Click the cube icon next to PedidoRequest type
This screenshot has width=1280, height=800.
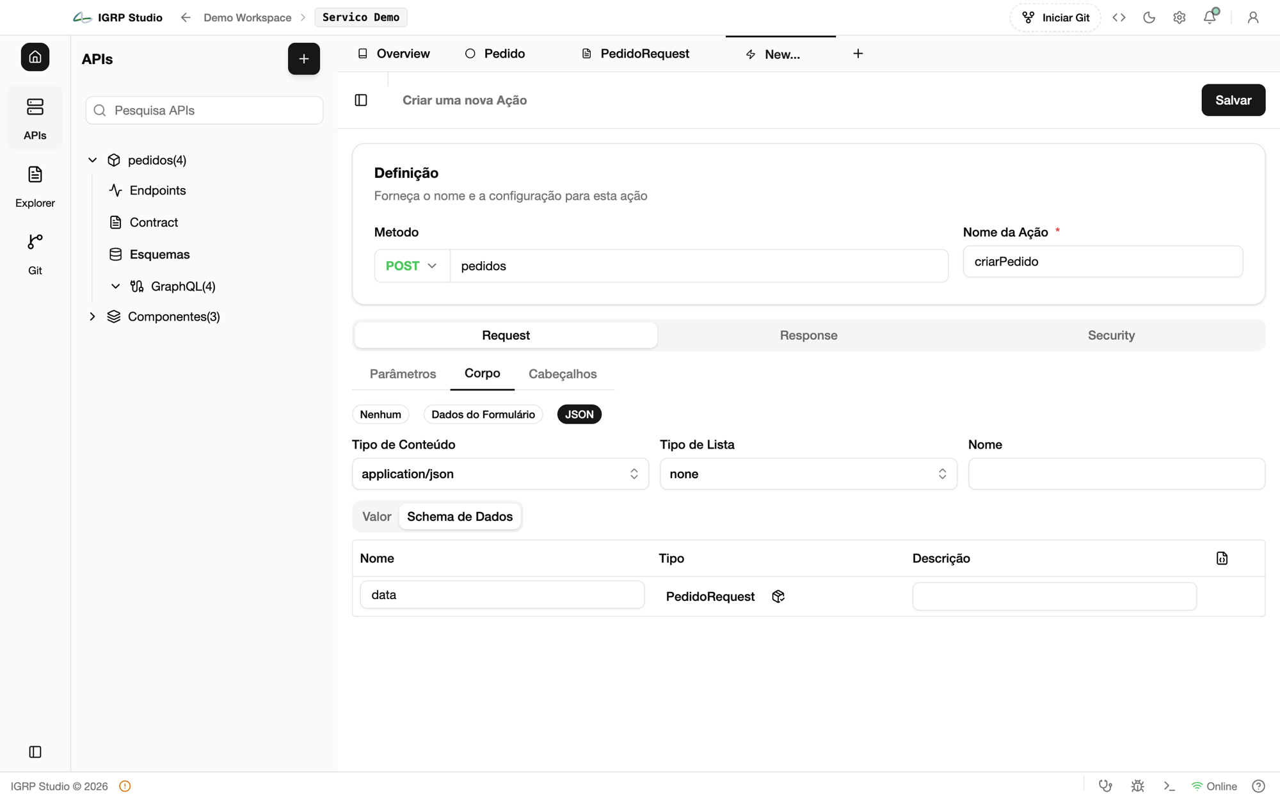[778, 596]
